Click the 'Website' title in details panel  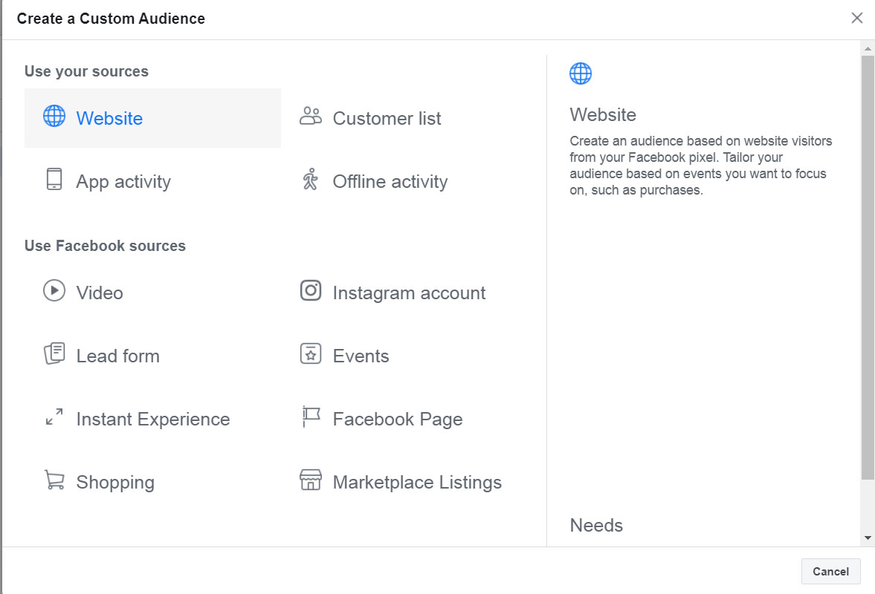pyautogui.click(x=603, y=115)
